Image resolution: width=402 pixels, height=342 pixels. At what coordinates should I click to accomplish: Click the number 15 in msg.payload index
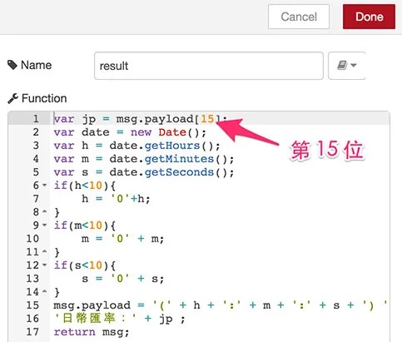click(207, 119)
